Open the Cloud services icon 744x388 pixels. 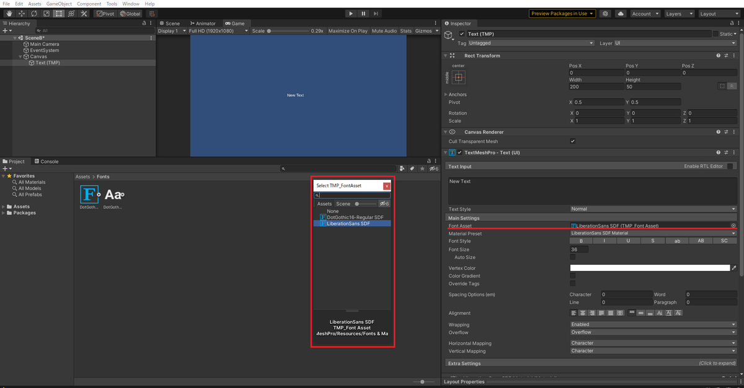coord(621,14)
